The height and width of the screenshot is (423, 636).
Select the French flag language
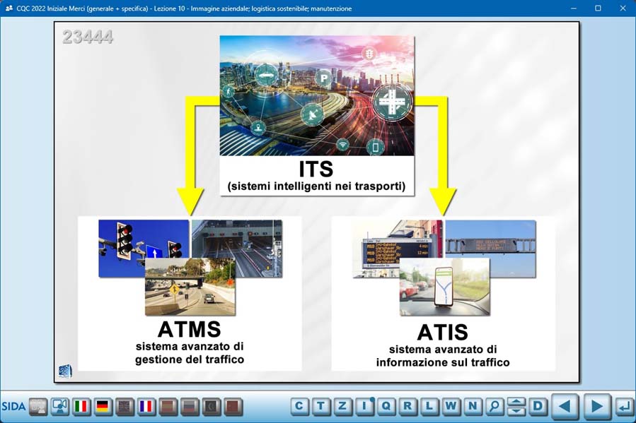click(x=146, y=406)
